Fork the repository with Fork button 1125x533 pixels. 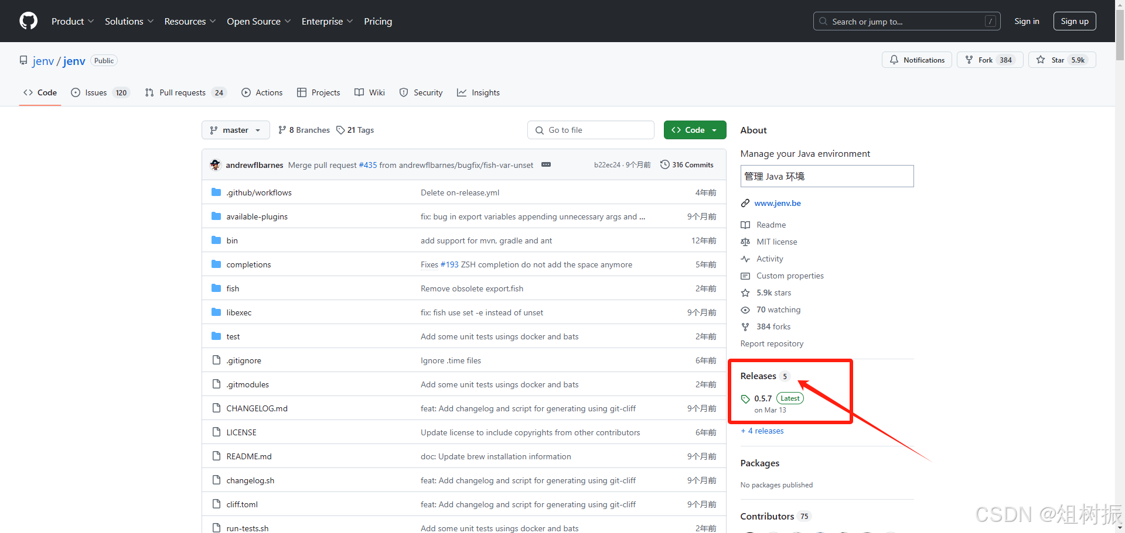(990, 60)
